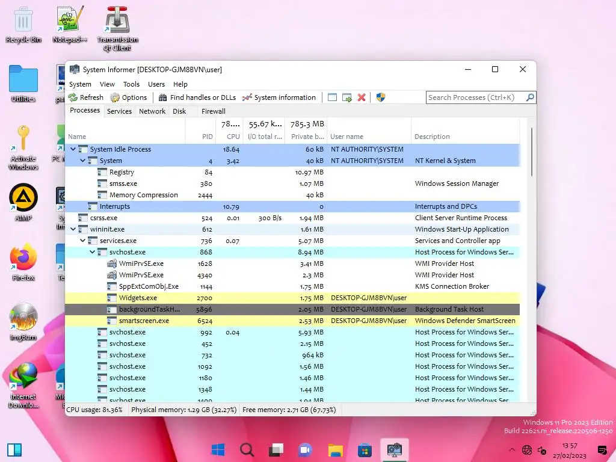
Task: Open the Activate Windows key shortcut
Action: point(23,147)
